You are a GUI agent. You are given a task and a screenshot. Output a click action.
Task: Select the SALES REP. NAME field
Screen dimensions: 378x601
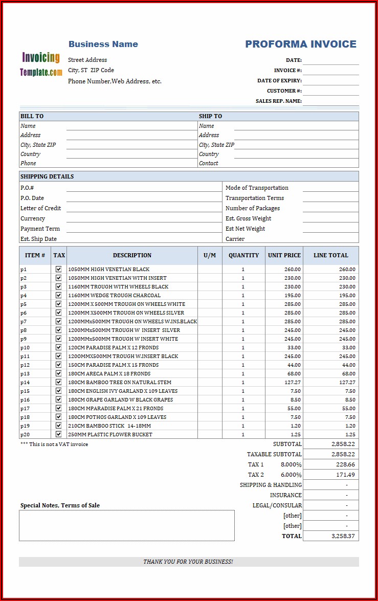[x=330, y=101]
